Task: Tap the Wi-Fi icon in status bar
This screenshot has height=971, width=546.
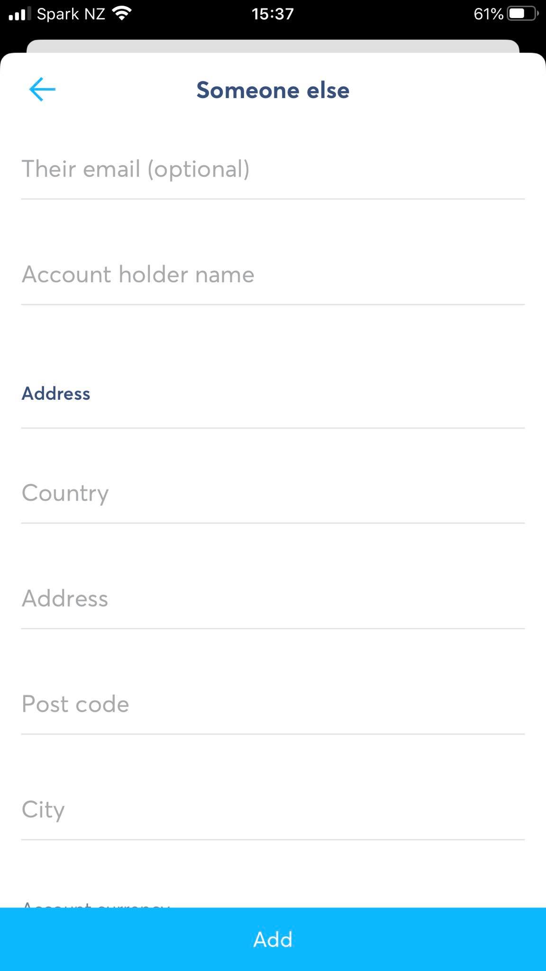Action: pos(122,14)
